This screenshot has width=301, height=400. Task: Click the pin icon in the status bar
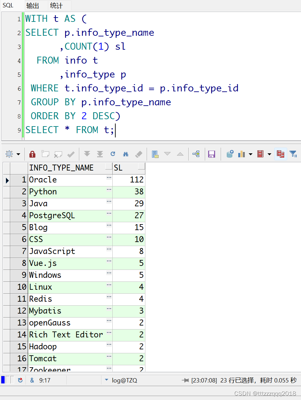185,380
